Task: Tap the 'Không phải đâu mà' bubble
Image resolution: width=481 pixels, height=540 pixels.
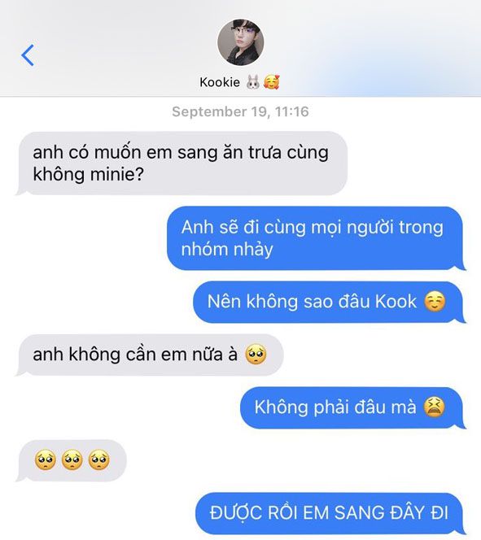Action: coord(353,407)
